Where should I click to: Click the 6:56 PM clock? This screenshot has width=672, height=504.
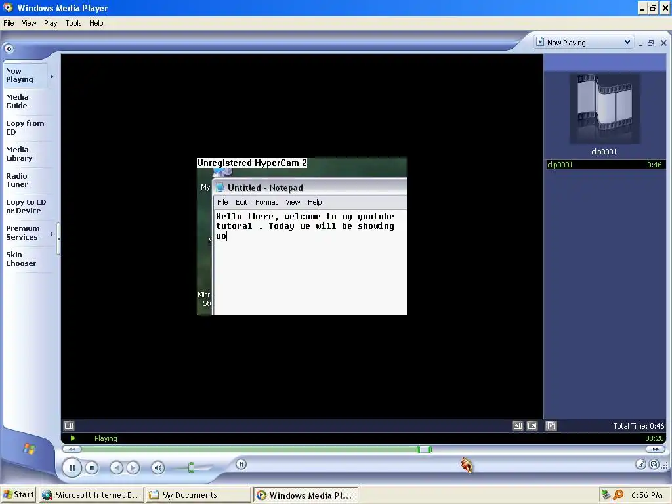(x=646, y=495)
